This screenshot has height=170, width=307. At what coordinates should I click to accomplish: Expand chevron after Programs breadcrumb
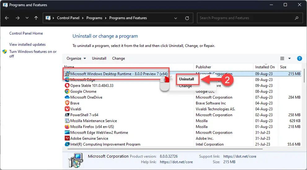tap(106, 18)
